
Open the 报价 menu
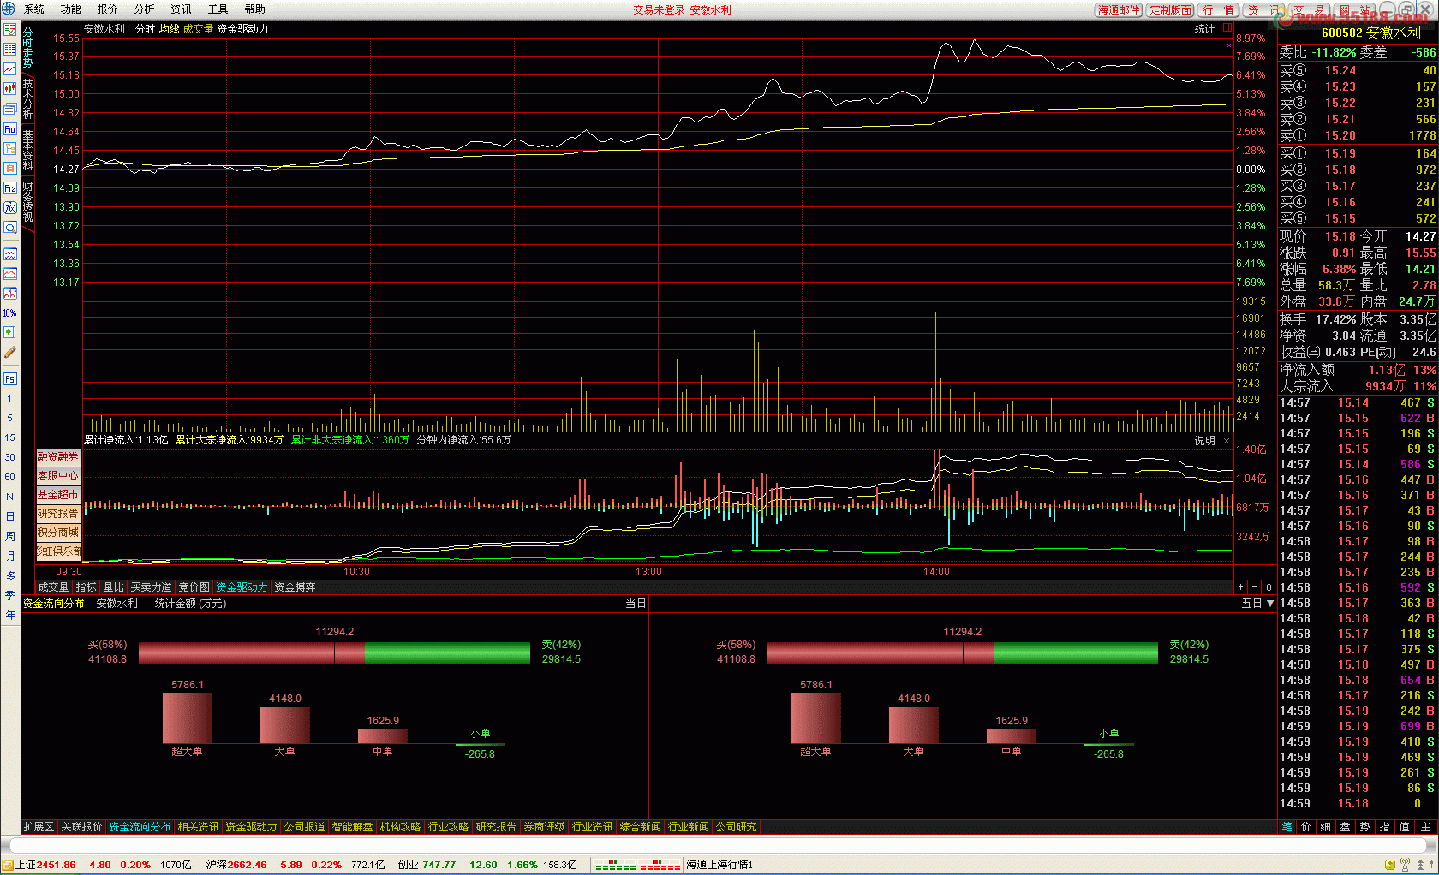point(108,9)
